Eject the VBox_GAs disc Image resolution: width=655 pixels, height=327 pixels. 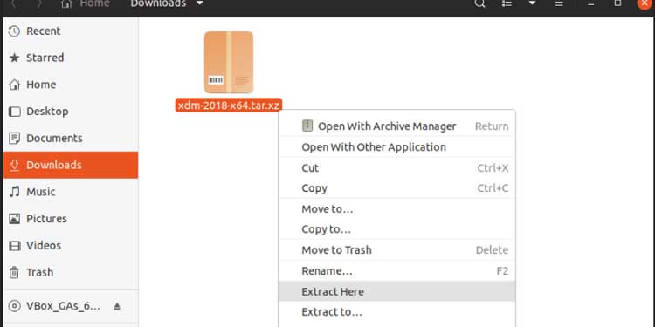(117, 306)
